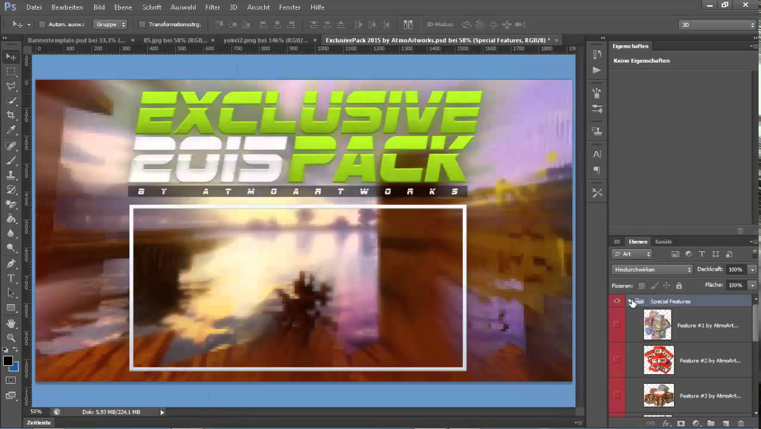
Task: Select the Brush tool
Action: tap(11, 161)
